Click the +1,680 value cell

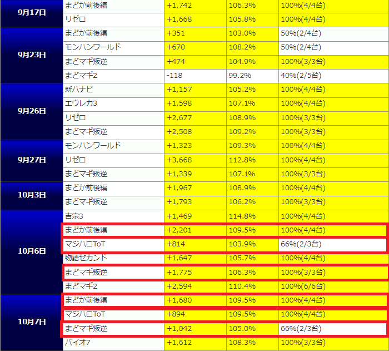click(195, 300)
